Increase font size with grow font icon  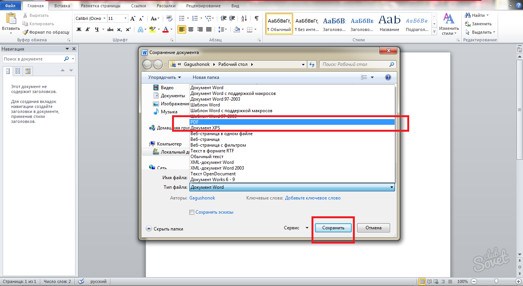133,18
